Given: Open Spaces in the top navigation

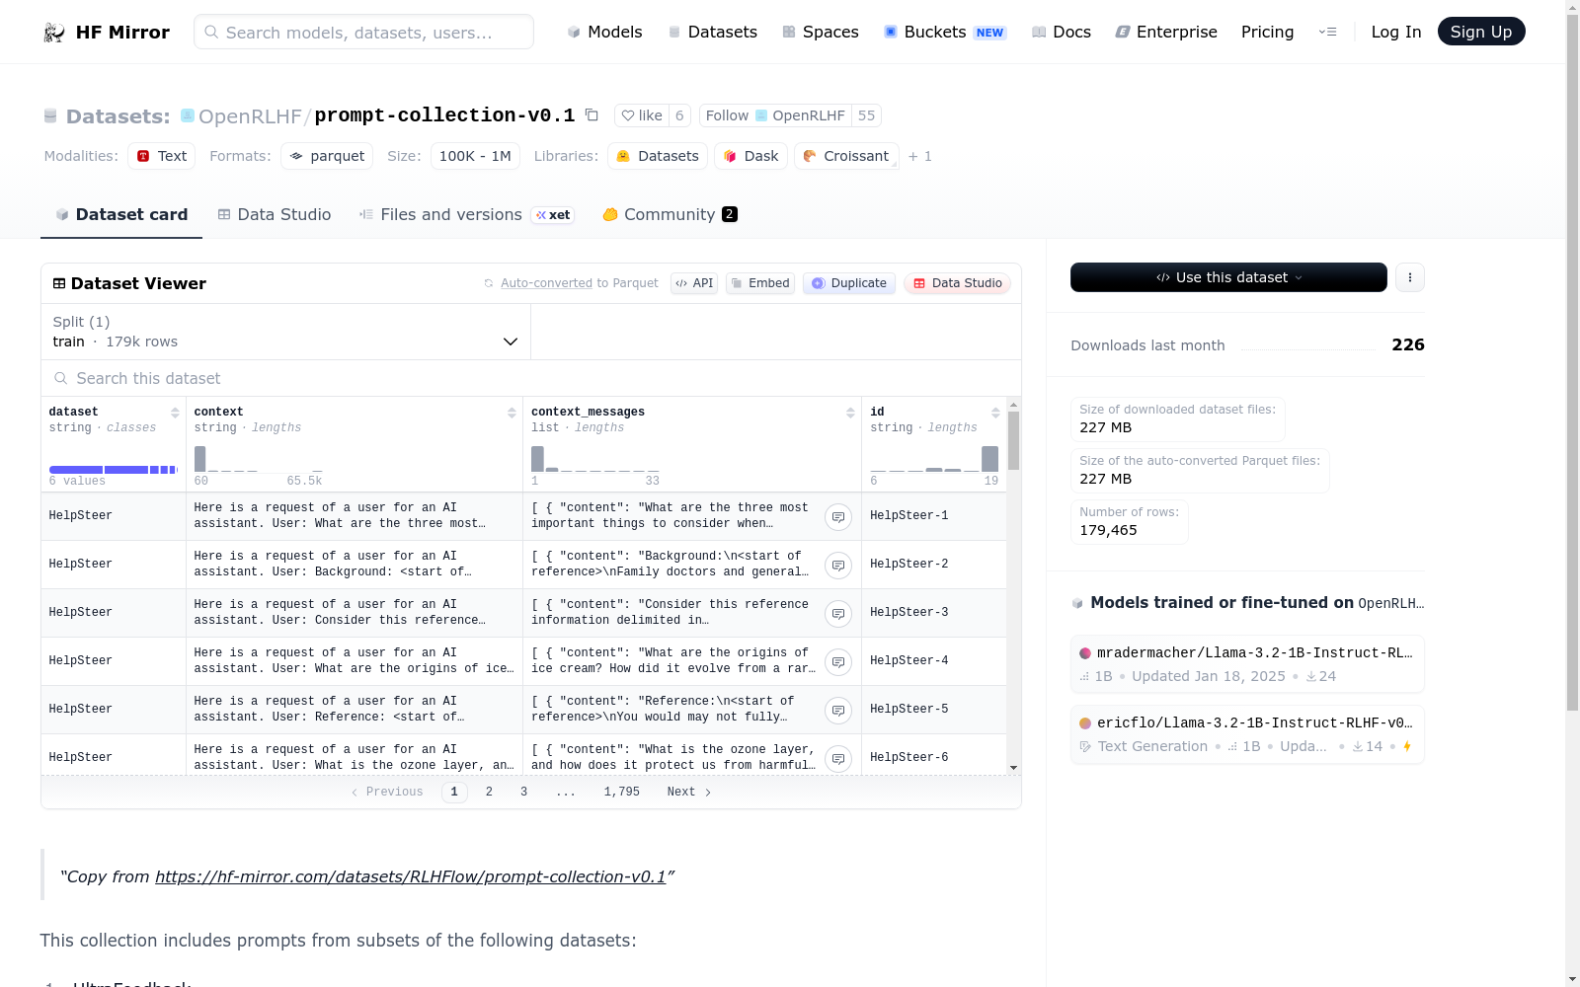Looking at the screenshot, I should click(x=821, y=32).
